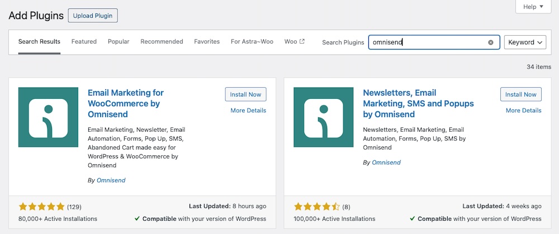Click compatible checkmark under WooCommerce plugin card
This screenshot has height=234, width=559.
pos(137,219)
